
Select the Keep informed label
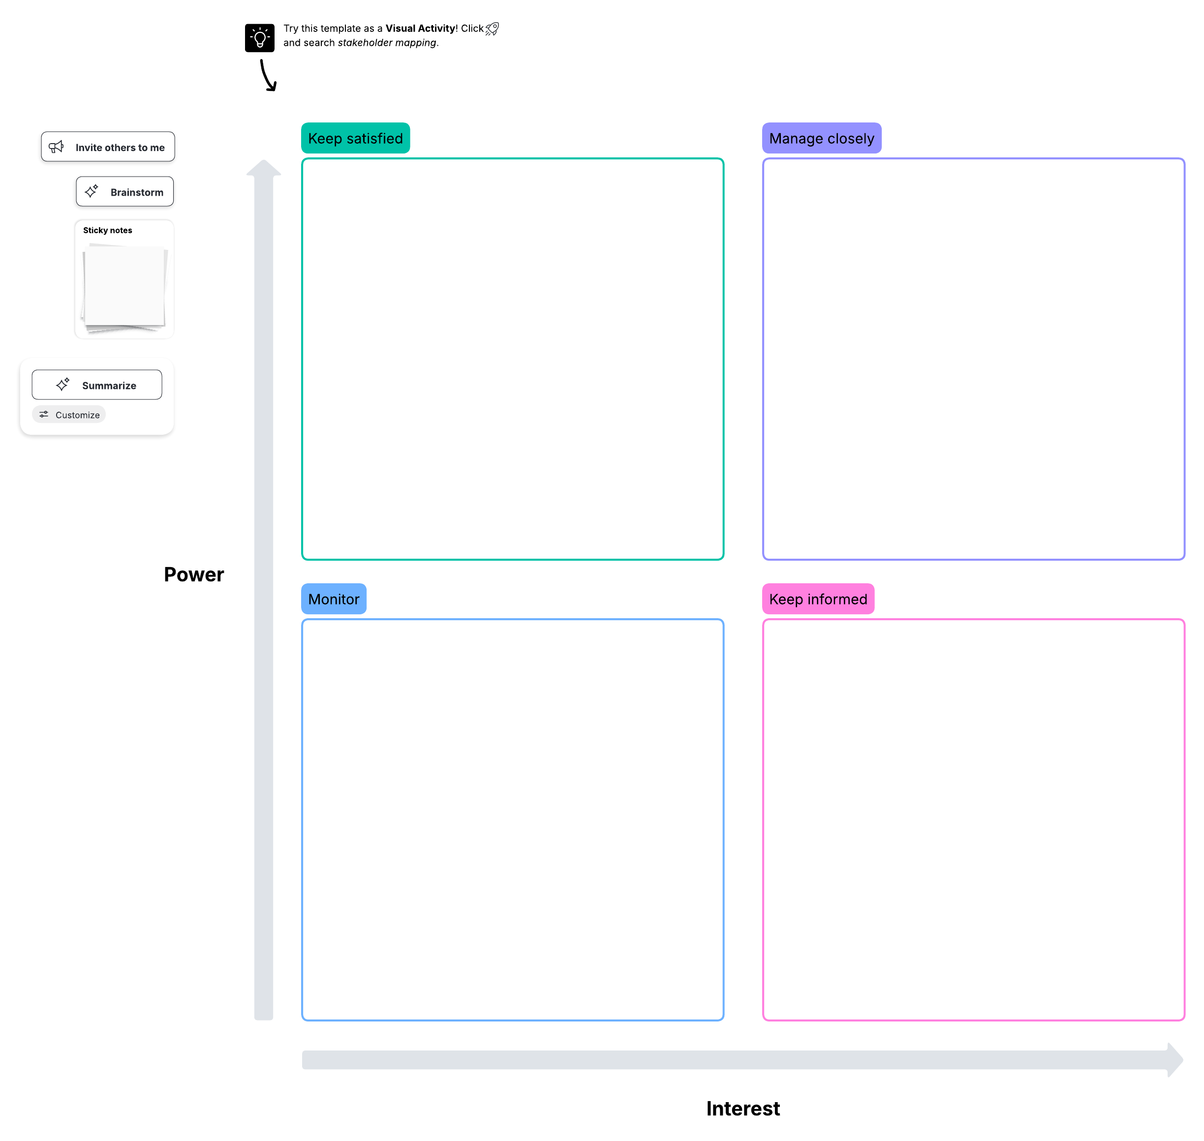(818, 599)
